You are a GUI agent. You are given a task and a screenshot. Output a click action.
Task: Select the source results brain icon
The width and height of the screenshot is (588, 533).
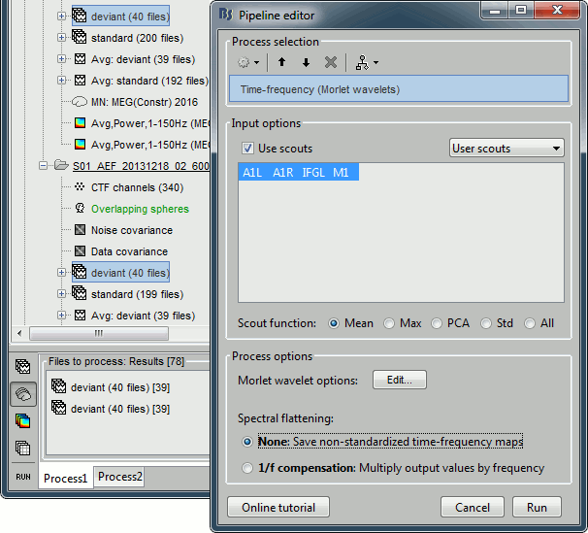coord(22,394)
